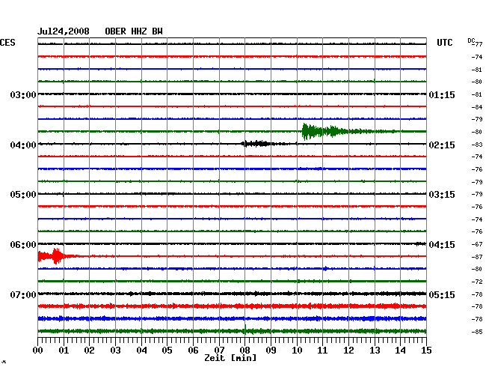
Task: Click the DC column header
Action: pos(471,40)
